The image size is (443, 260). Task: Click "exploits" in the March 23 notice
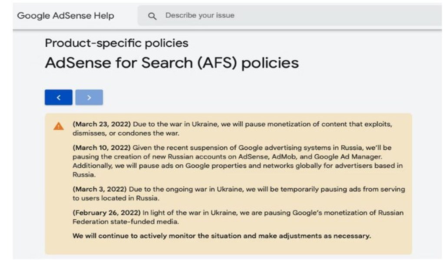[380, 124]
